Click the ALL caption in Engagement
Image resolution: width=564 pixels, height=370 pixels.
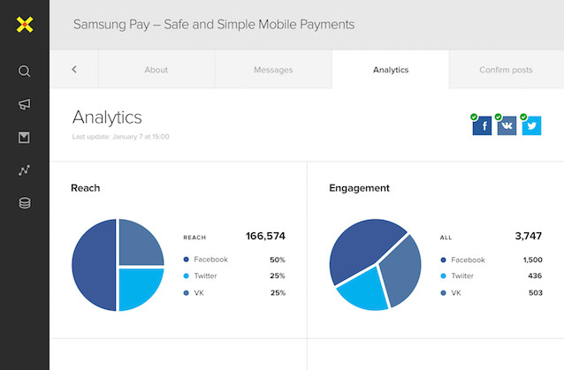(x=446, y=238)
